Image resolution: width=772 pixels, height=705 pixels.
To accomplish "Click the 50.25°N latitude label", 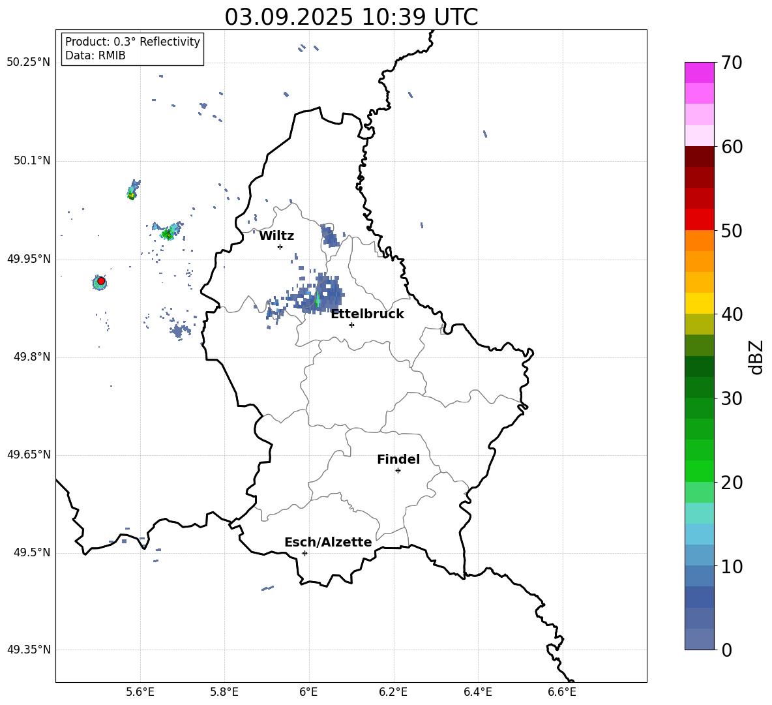I will [29, 63].
